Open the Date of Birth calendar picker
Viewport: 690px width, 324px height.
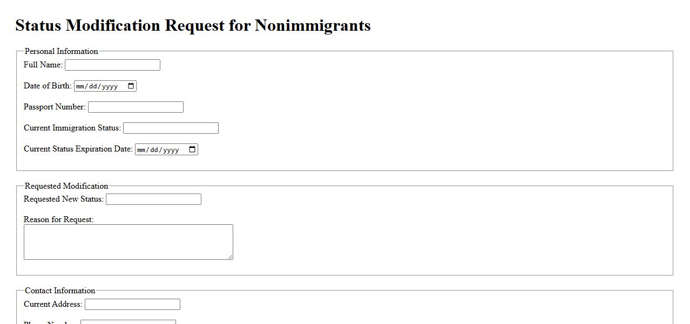tap(131, 86)
